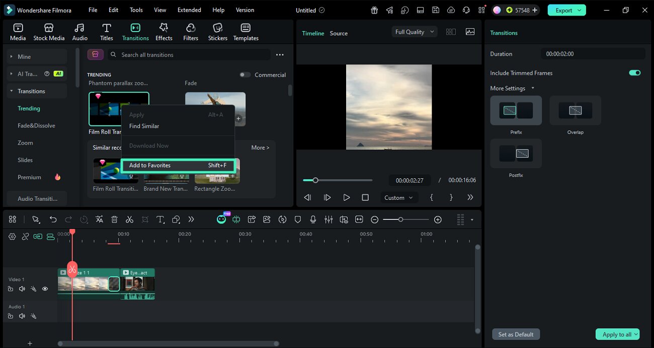The width and height of the screenshot is (654, 348).
Task: Mute the Video 1 track
Action: (x=22, y=289)
